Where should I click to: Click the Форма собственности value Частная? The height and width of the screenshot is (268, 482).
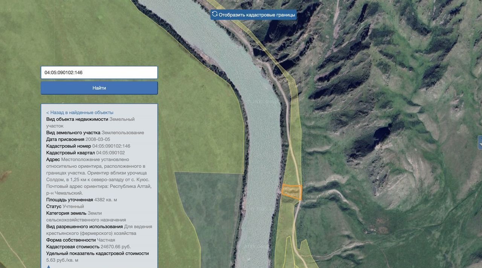tap(106, 240)
